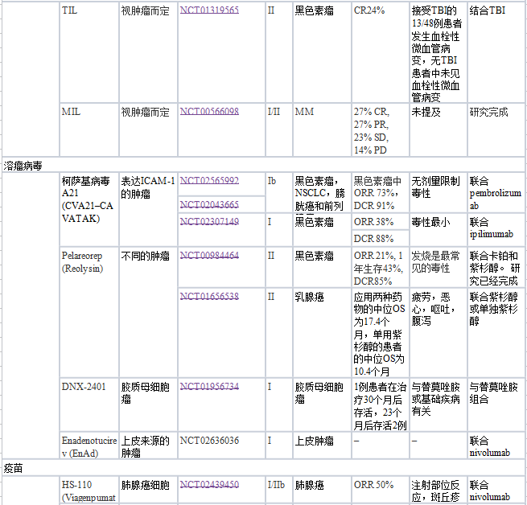Select the 黑色素瘤中 ORR 73% cell
This screenshot has height=505, width=527.
(380, 192)
